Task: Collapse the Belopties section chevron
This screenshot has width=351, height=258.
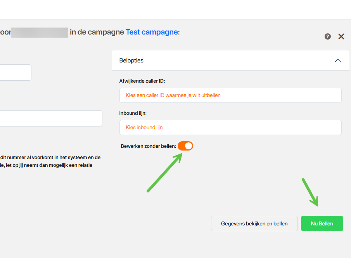Action: [x=337, y=61]
